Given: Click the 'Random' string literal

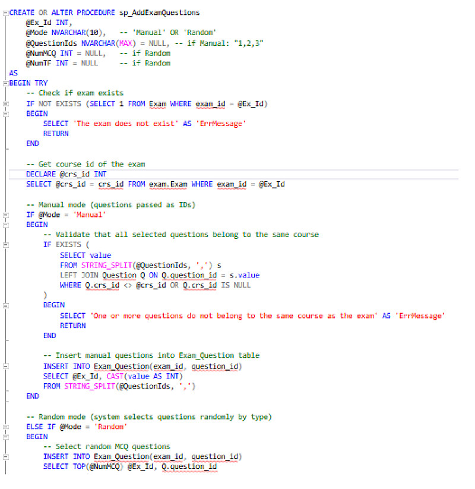Looking at the screenshot, I should point(110,427).
